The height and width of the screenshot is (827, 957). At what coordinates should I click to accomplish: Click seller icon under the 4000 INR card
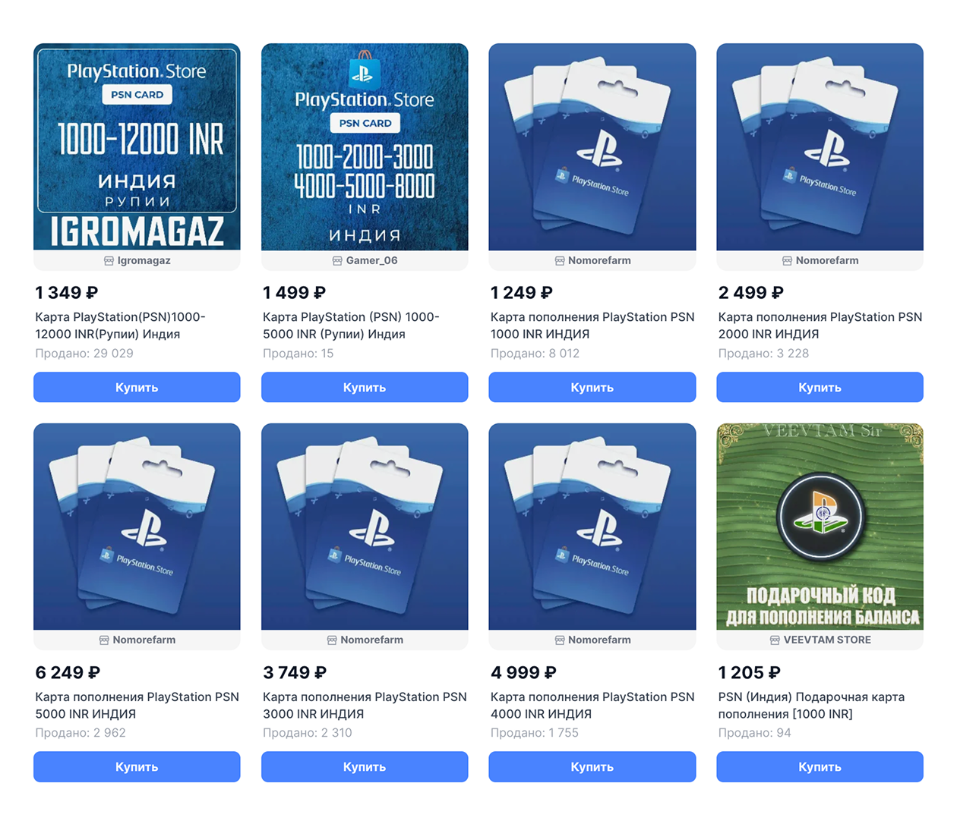pyautogui.click(x=560, y=640)
